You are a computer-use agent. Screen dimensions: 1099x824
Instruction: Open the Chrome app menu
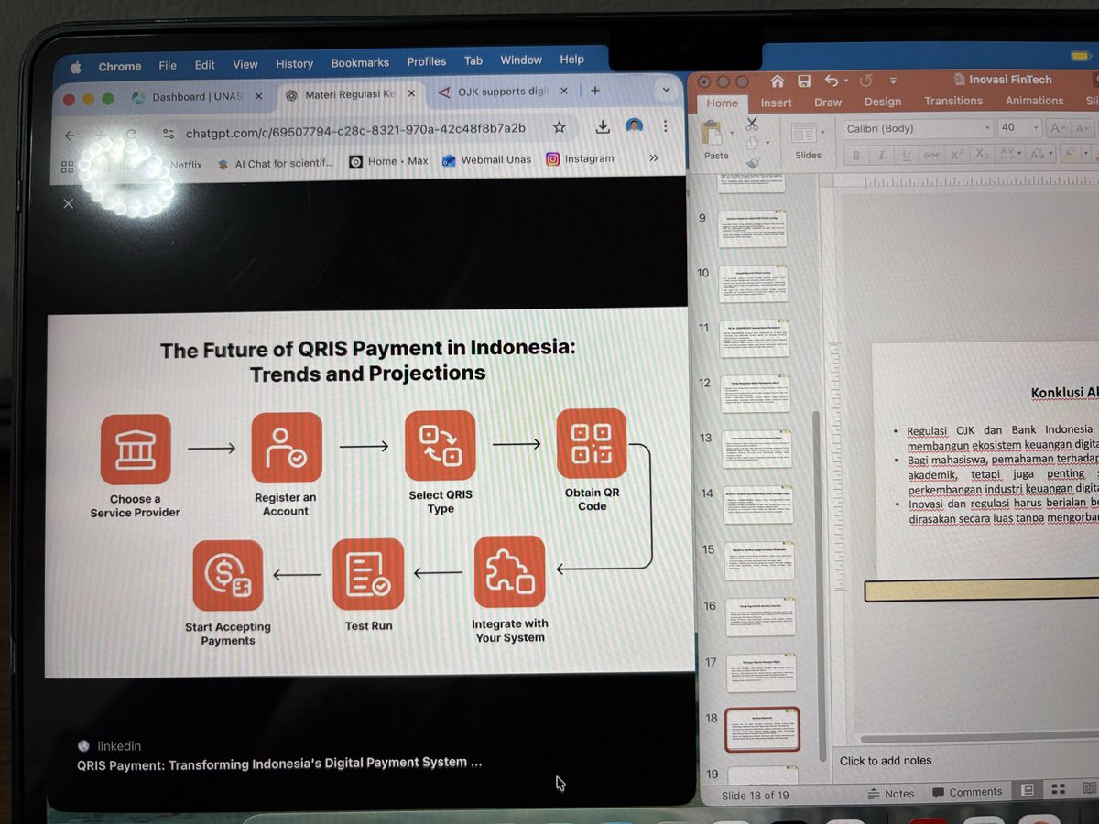[119, 66]
